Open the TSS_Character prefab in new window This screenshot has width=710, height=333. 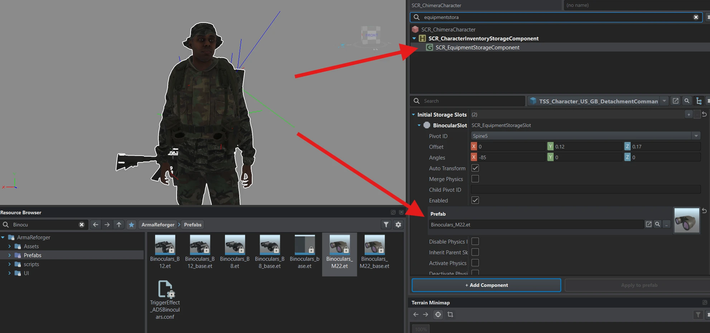point(676,101)
